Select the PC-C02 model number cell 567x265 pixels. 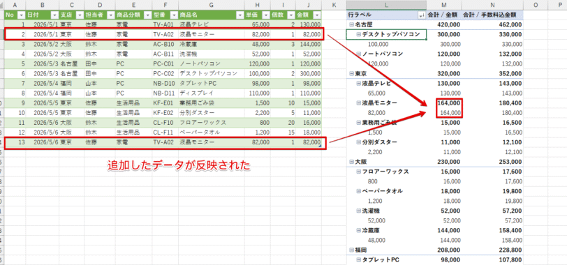[x=165, y=73]
